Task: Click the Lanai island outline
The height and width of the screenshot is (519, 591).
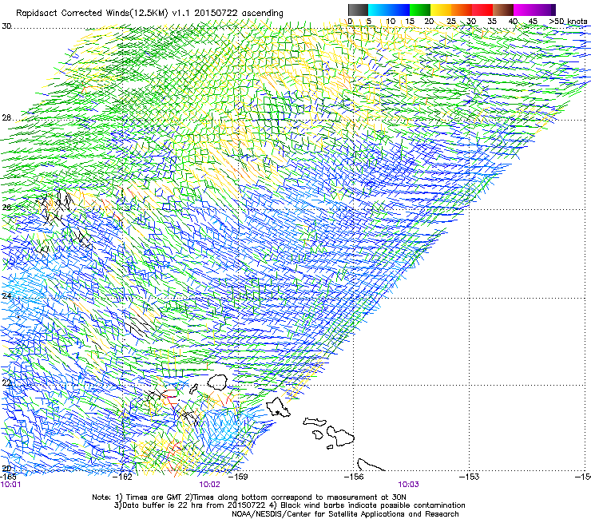Action: point(318,434)
